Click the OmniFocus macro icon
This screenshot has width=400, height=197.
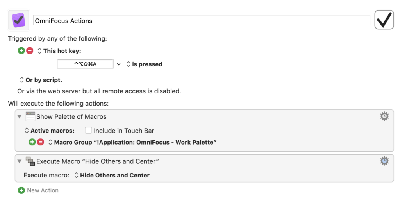tap(19, 20)
